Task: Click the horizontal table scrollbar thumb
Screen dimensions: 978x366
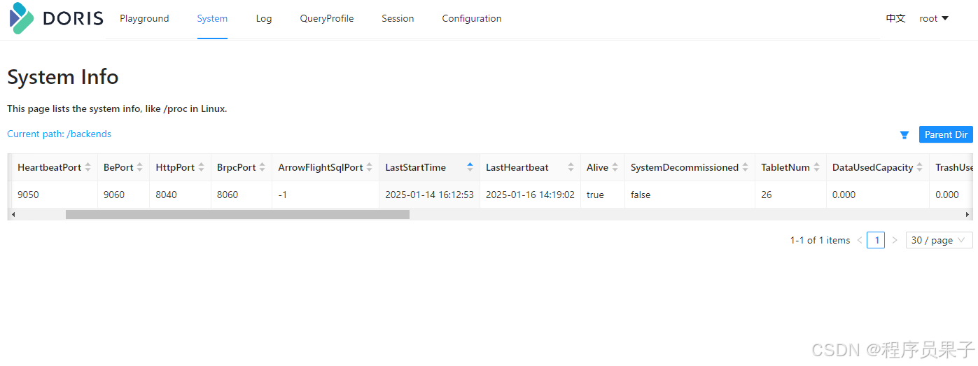Action: pos(237,214)
